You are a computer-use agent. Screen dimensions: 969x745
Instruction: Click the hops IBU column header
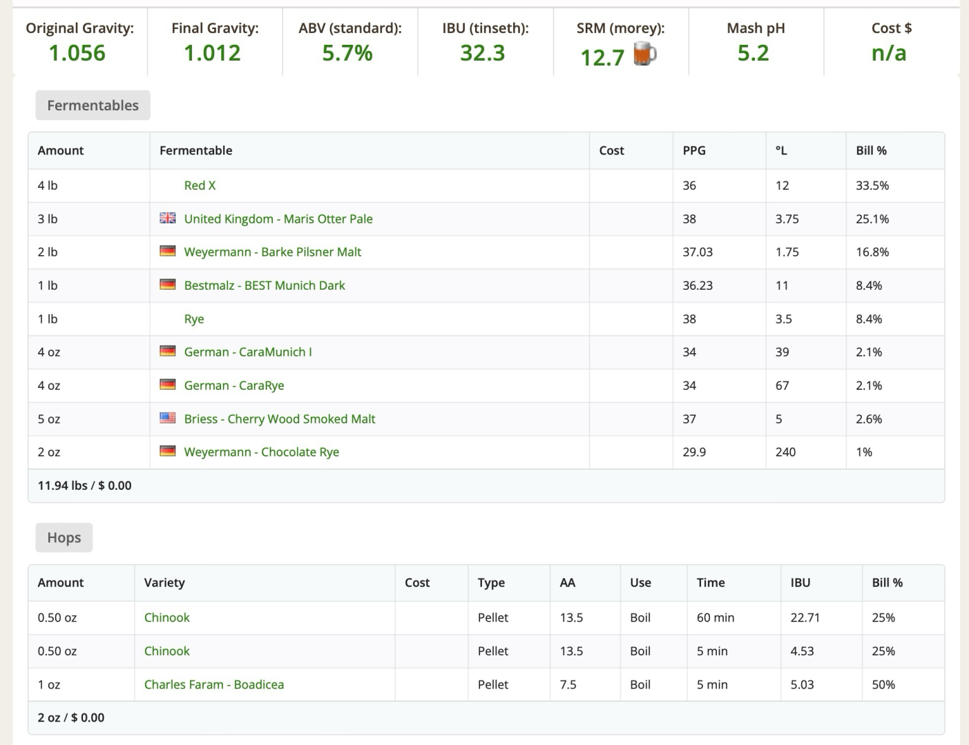coord(800,582)
